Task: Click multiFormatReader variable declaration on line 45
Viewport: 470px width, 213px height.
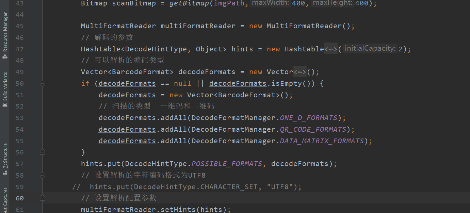Action: point(198,26)
